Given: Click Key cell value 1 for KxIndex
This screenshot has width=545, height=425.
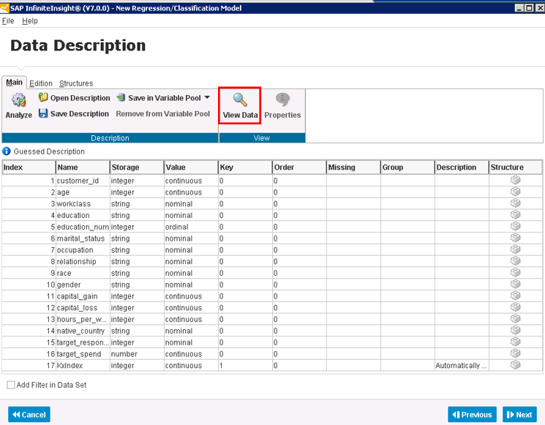Looking at the screenshot, I should point(245,366).
